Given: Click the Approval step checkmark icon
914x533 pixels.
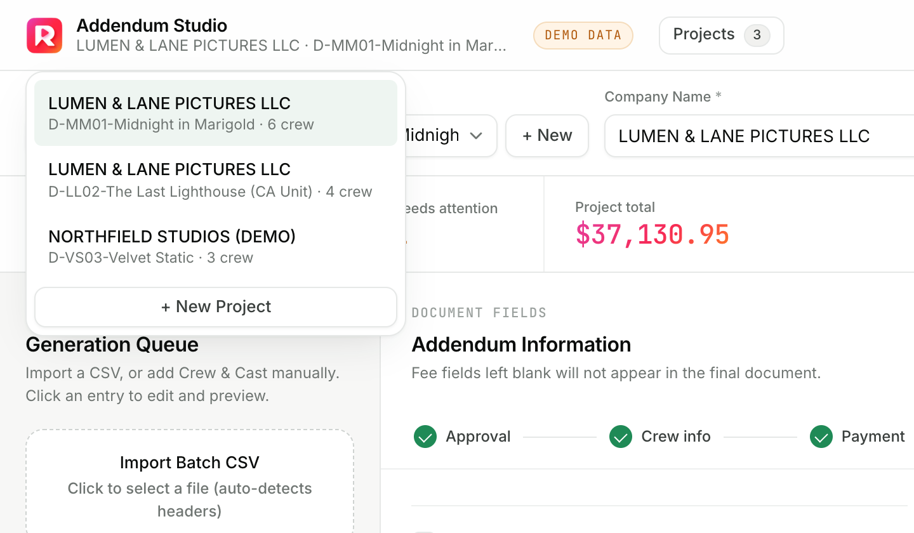Looking at the screenshot, I should pos(425,437).
